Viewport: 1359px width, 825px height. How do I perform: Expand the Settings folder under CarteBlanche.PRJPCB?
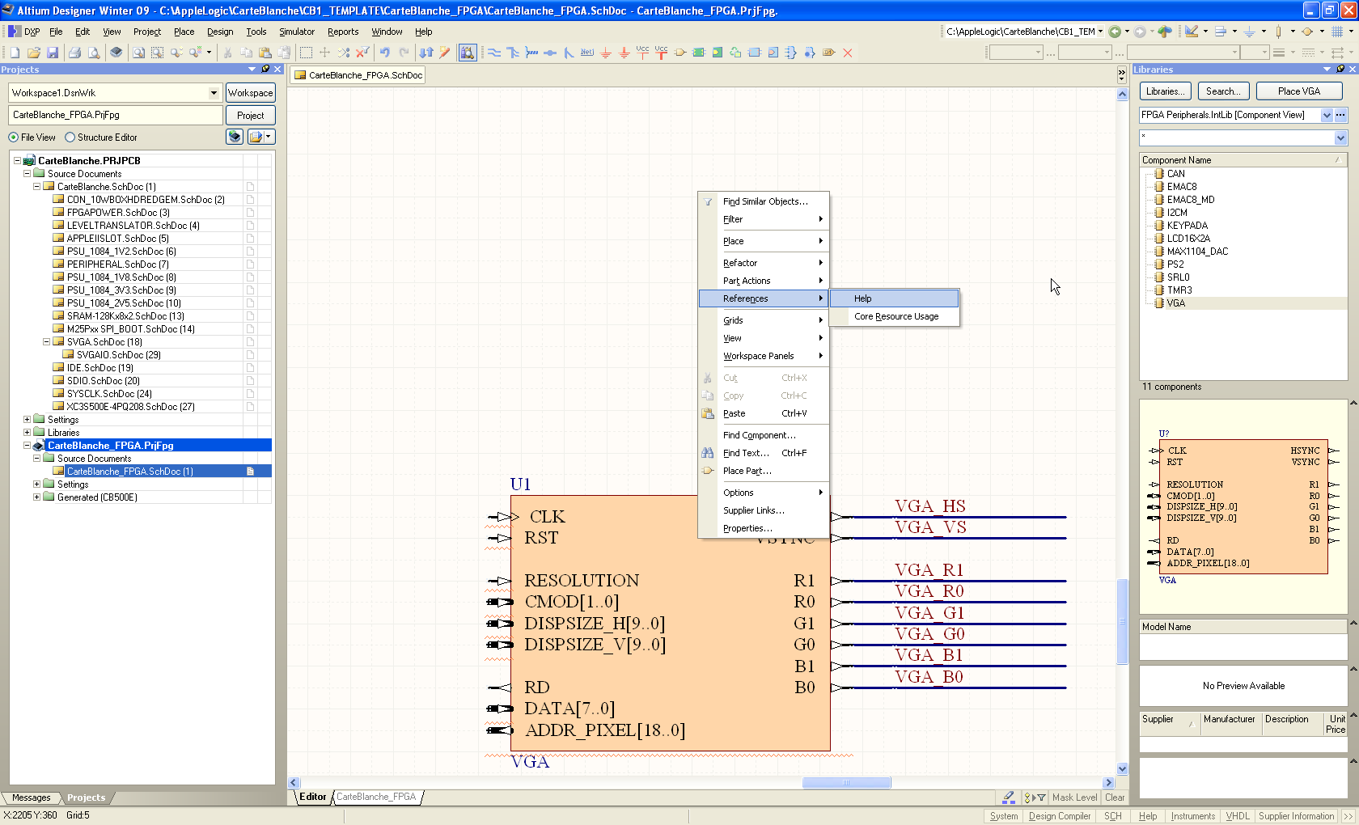click(27, 420)
